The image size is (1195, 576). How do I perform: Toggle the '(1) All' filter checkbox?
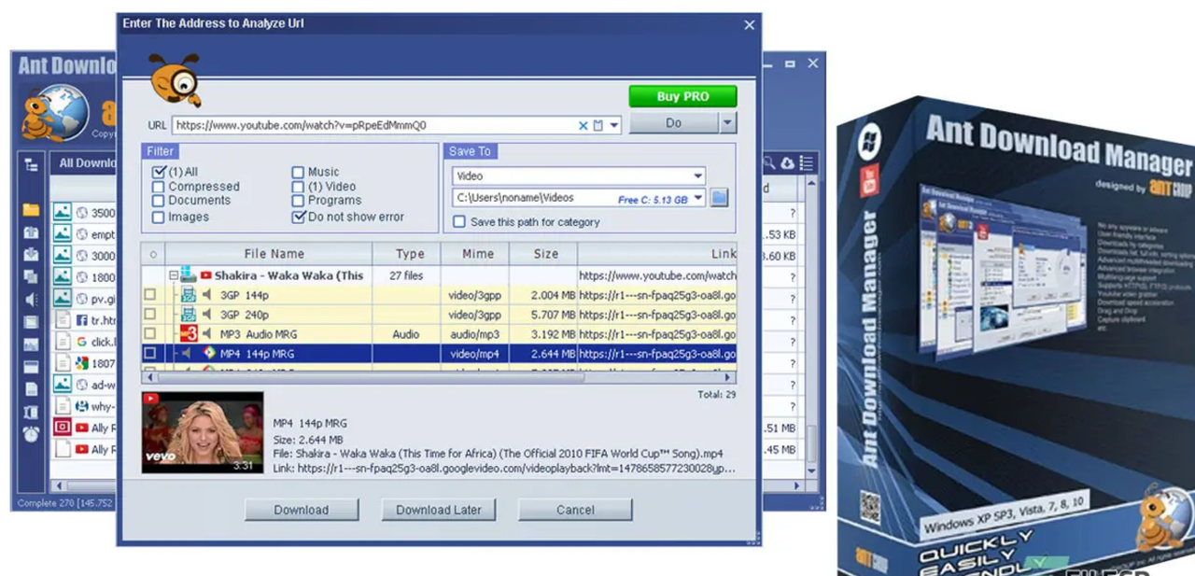pyautogui.click(x=159, y=172)
